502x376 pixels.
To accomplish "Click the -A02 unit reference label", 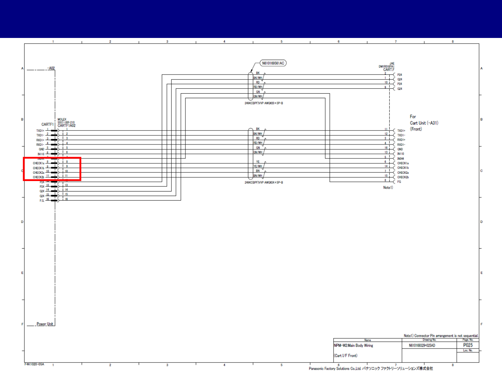I will (x=51, y=68).
